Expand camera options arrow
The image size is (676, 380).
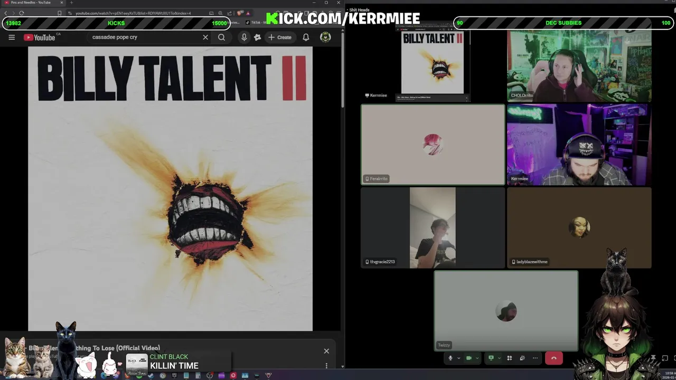(x=476, y=358)
